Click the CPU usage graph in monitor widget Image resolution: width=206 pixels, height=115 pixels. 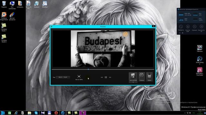[x=195, y=14]
